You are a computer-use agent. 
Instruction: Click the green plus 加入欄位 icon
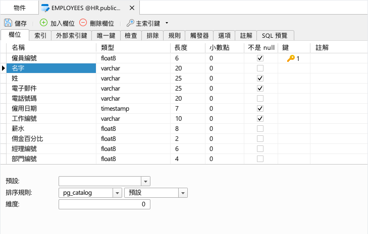pyautogui.click(x=43, y=23)
